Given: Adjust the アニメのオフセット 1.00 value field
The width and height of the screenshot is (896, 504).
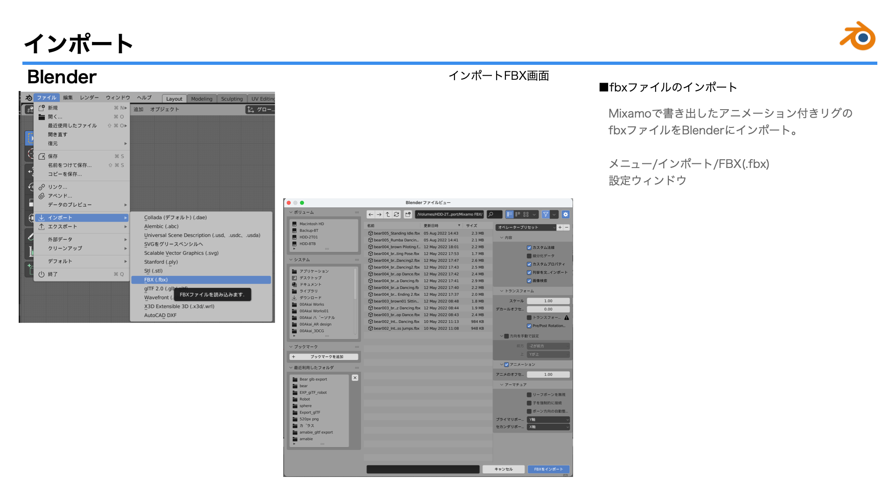Looking at the screenshot, I should coord(548,375).
